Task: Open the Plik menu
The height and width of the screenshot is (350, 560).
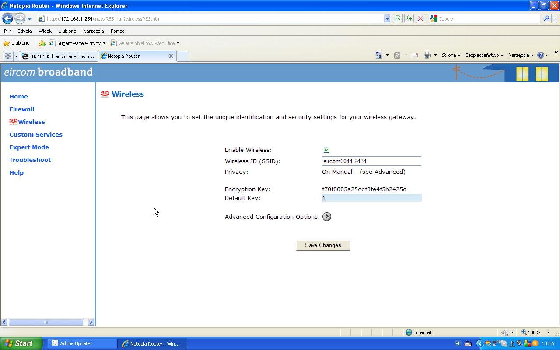Action: [7, 31]
